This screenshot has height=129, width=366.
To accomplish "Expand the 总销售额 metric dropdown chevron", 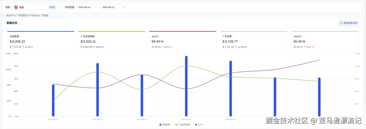I will coord(21,36).
